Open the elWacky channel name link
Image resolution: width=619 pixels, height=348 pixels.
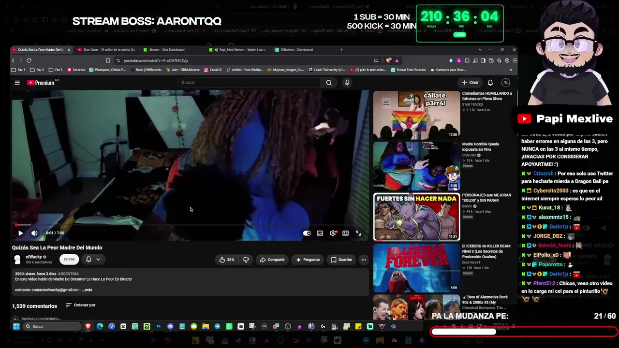pyautogui.click(x=34, y=257)
